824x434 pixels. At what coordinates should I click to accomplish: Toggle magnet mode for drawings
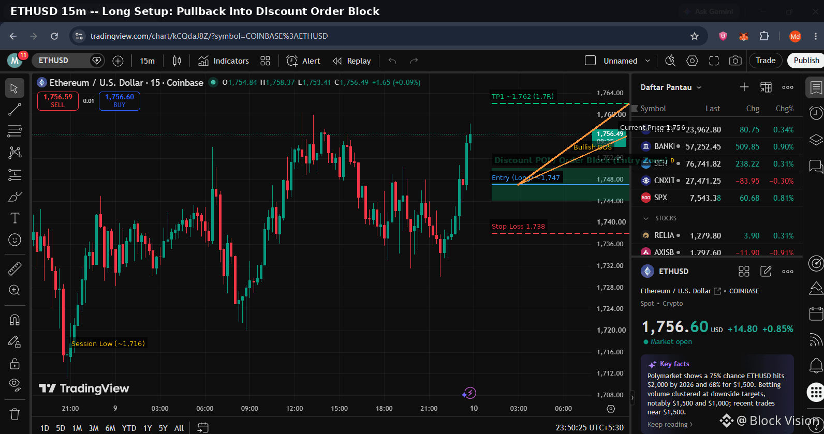pos(14,320)
